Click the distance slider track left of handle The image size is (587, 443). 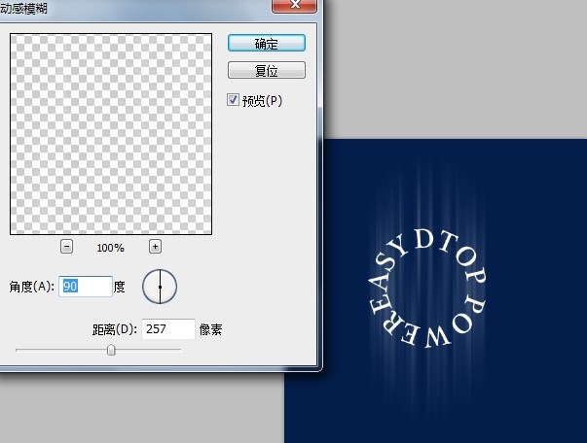(58, 350)
